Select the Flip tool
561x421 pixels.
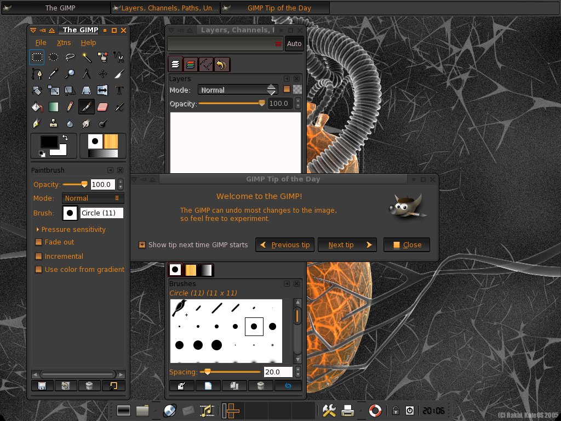(102, 90)
